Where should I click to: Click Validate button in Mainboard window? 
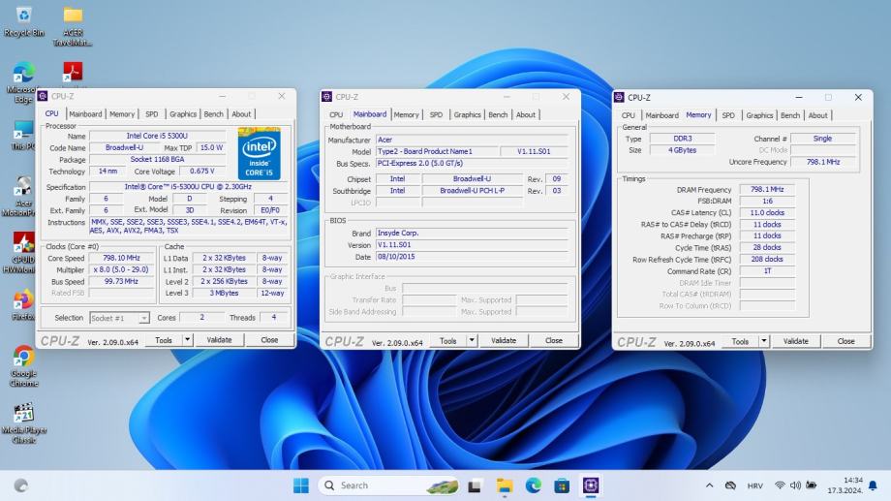[504, 340]
